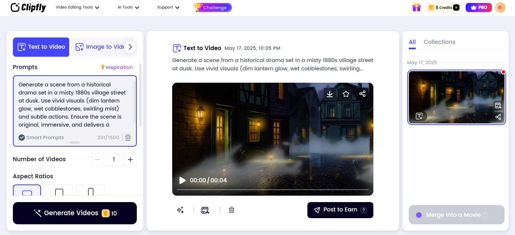Delete the generated video below preview
515x235 pixels.
231,210
